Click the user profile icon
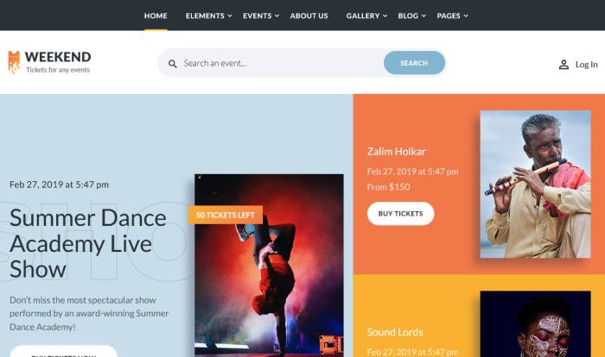Viewport: 605px width, 357px height. pos(564,65)
